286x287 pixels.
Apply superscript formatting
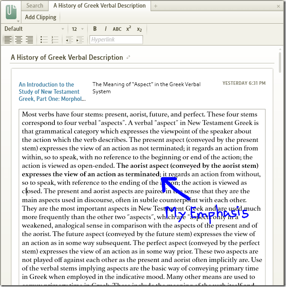coord(129,29)
